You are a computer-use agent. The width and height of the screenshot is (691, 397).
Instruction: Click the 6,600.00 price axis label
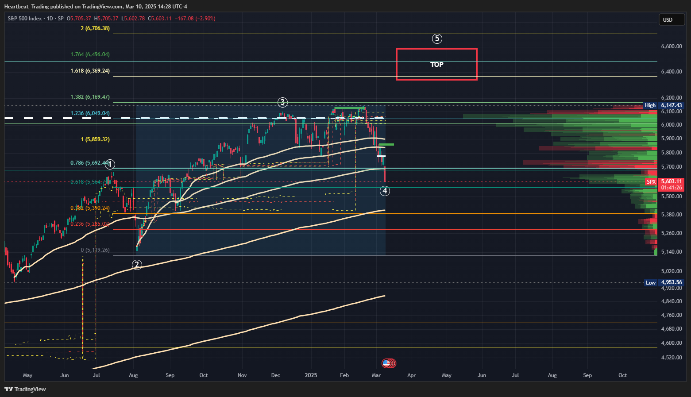pyautogui.click(x=671, y=46)
